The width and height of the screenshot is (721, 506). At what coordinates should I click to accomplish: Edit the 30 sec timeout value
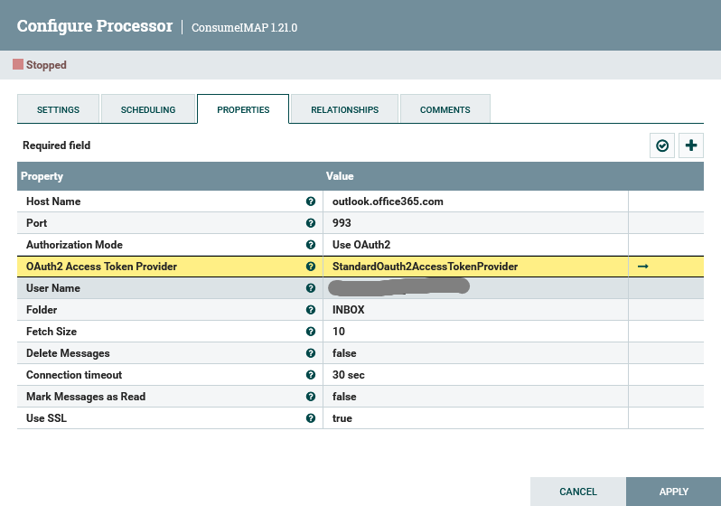[475, 375]
